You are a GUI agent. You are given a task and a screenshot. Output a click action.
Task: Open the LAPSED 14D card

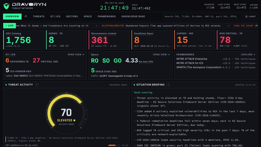[195, 40]
